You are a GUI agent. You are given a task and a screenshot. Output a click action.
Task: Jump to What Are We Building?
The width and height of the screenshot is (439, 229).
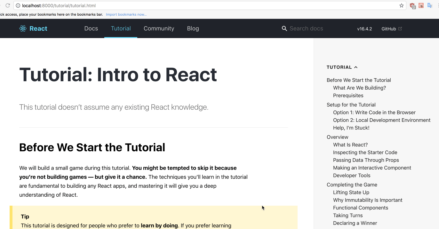[359, 88]
